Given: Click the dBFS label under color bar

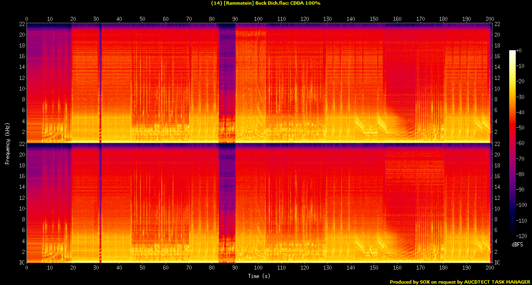Looking at the screenshot, I should 518,244.
